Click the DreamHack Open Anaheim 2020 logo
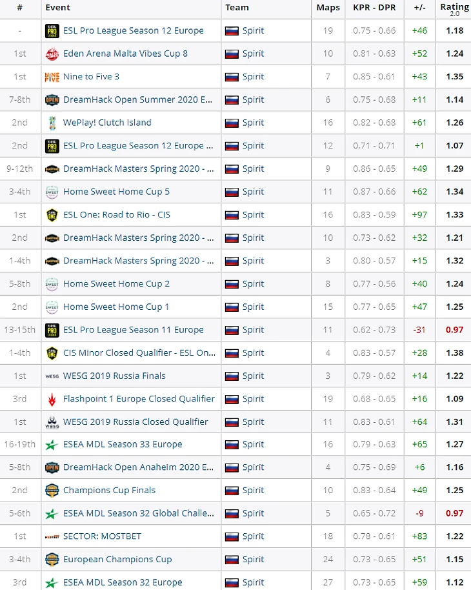Viewport: 471px width, 590px height. click(x=52, y=467)
